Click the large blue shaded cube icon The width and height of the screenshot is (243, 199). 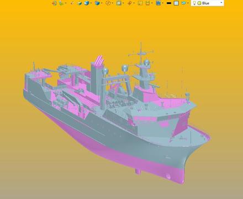click(x=87, y=3)
